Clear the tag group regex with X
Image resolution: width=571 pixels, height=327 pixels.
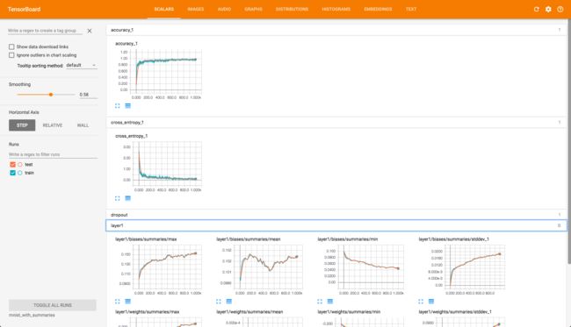click(x=90, y=31)
